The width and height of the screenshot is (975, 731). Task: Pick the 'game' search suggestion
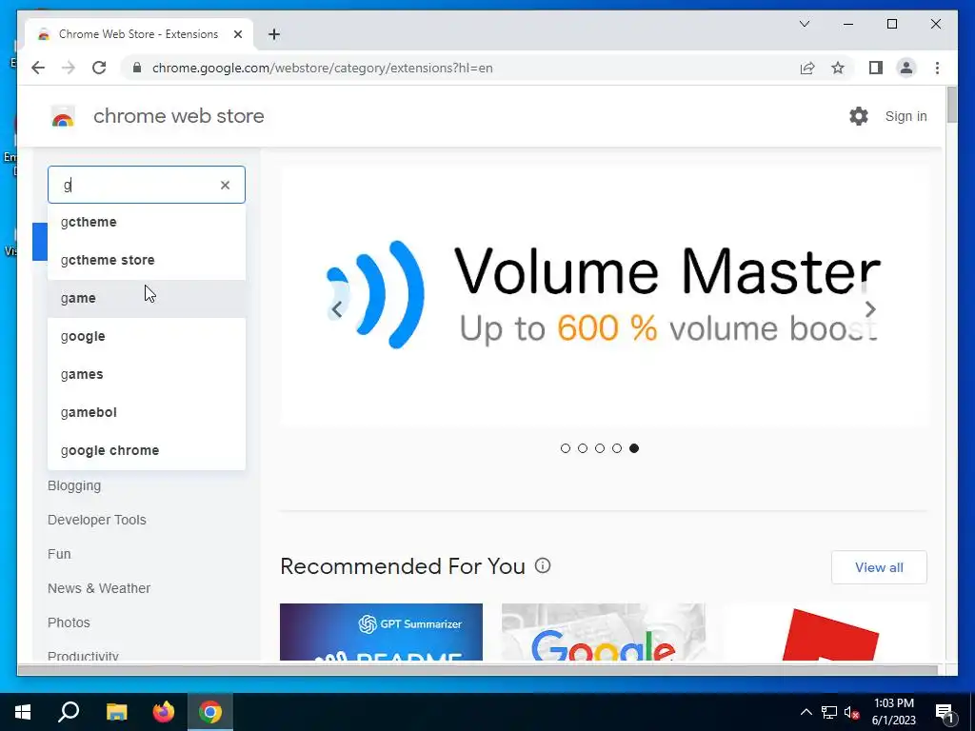point(147,298)
